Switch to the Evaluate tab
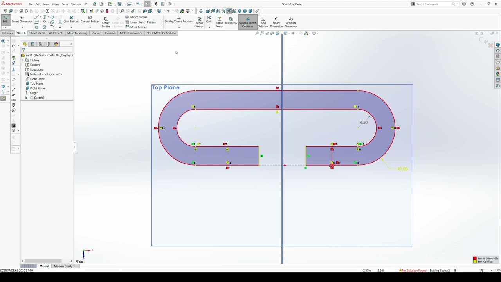 pyautogui.click(x=110, y=33)
